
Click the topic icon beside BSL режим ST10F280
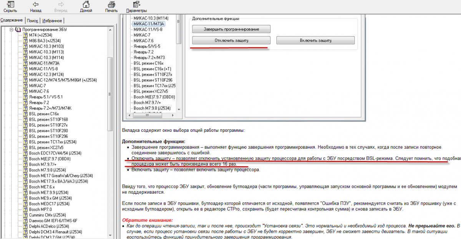coord(25,131)
